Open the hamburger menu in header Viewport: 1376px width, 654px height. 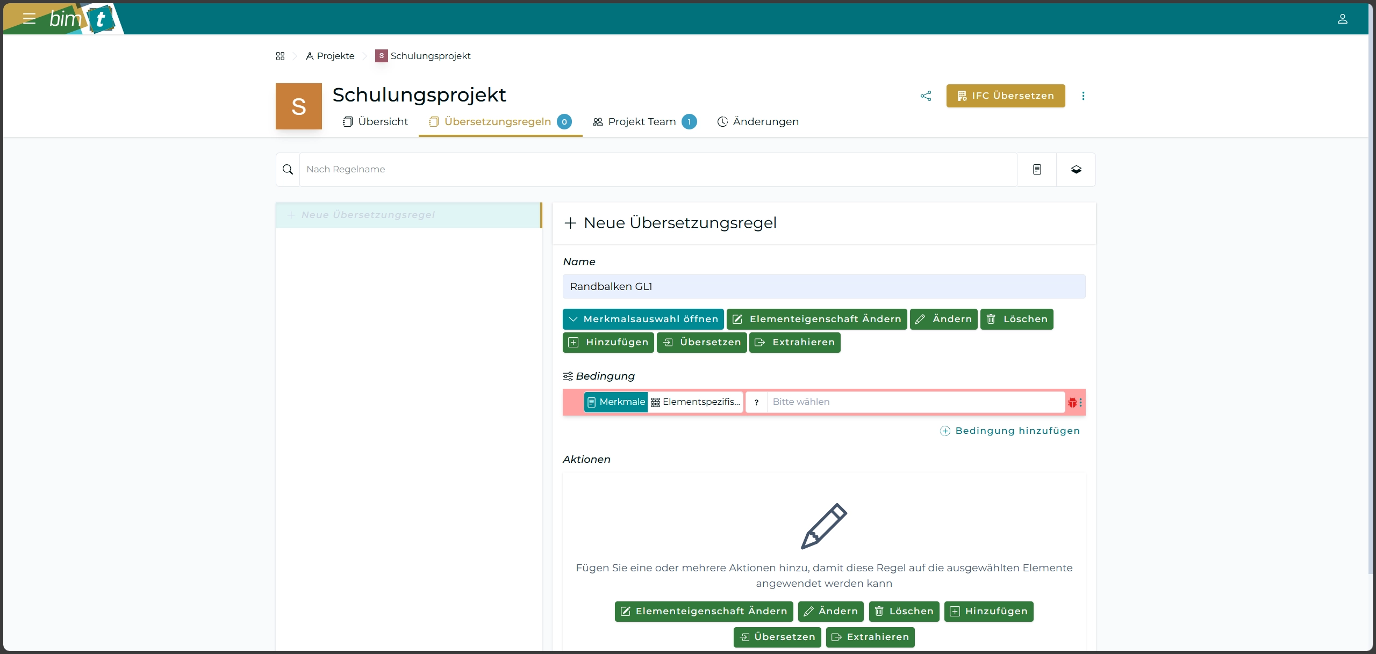tap(29, 19)
